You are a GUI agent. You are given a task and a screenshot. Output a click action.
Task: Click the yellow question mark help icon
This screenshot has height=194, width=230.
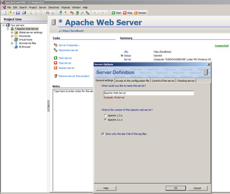(x=66, y=13)
